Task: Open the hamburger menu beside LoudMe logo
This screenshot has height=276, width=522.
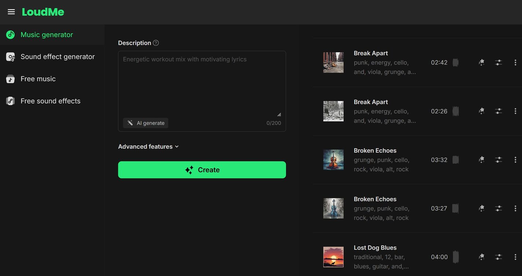Action: click(x=11, y=12)
